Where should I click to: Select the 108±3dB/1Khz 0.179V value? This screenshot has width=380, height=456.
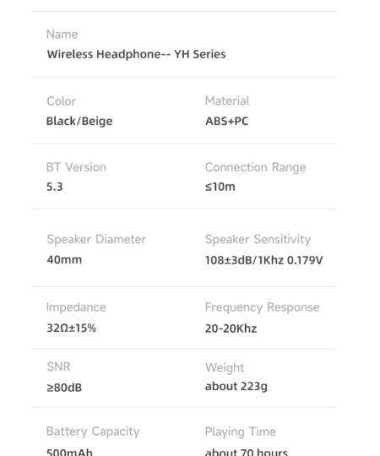[264, 260]
